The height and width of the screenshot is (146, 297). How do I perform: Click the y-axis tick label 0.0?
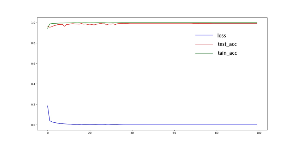(x=33, y=125)
